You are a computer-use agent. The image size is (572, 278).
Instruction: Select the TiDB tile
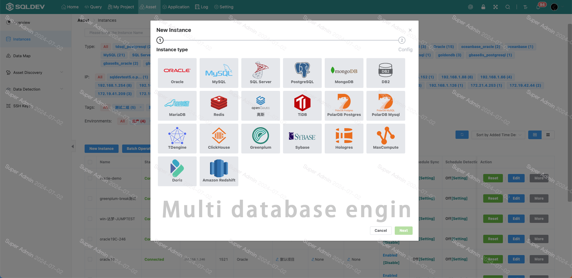[x=302, y=106]
